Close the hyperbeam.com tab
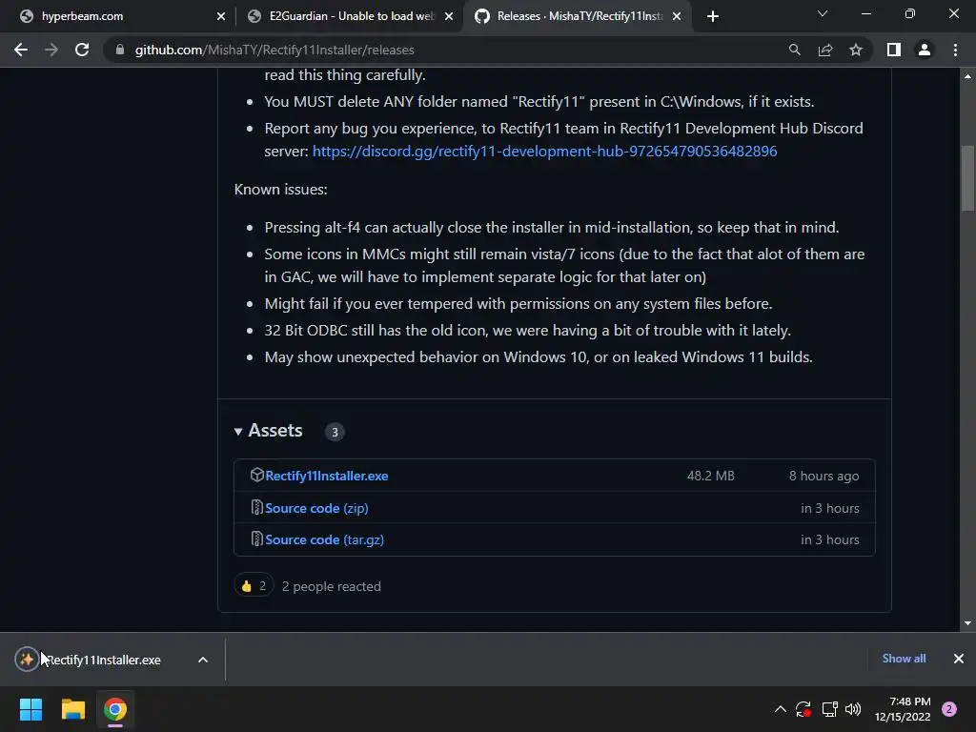 [221, 16]
